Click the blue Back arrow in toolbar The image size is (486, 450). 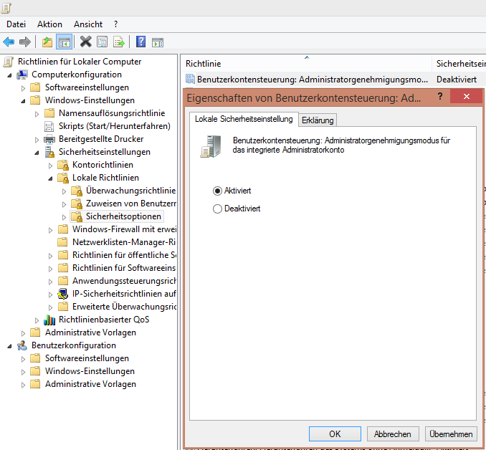click(9, 42)
